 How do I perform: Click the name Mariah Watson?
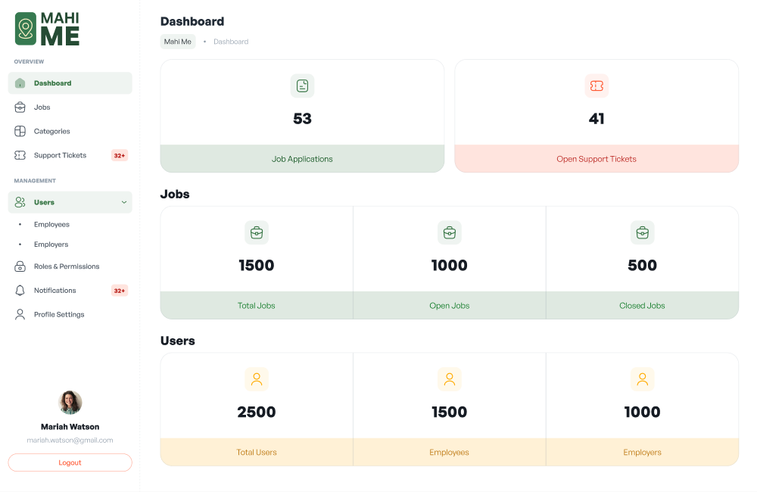click(70, 427)
